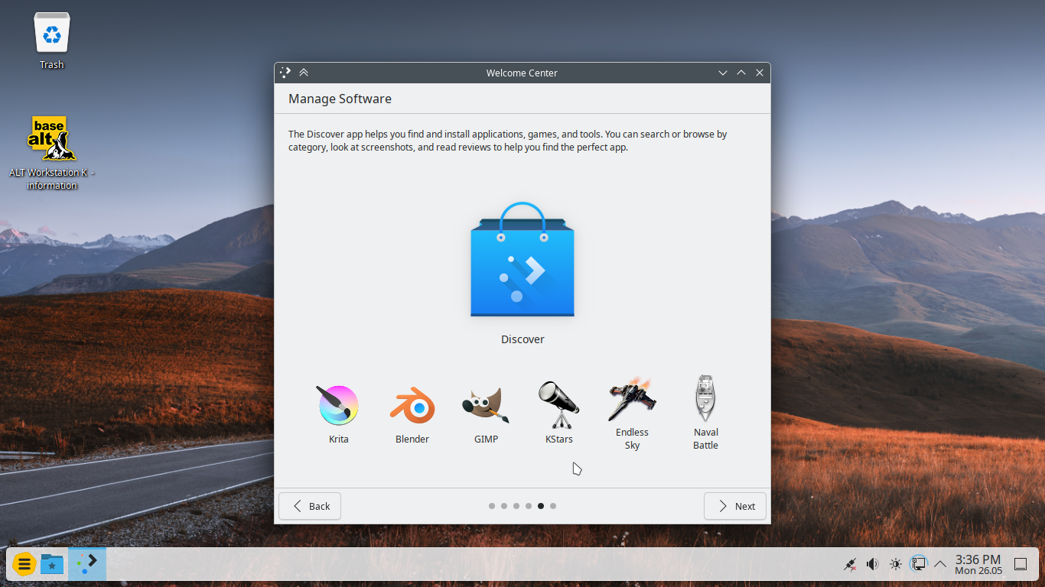
Task: Open the file manager from the taskbar
Action: 52,565
